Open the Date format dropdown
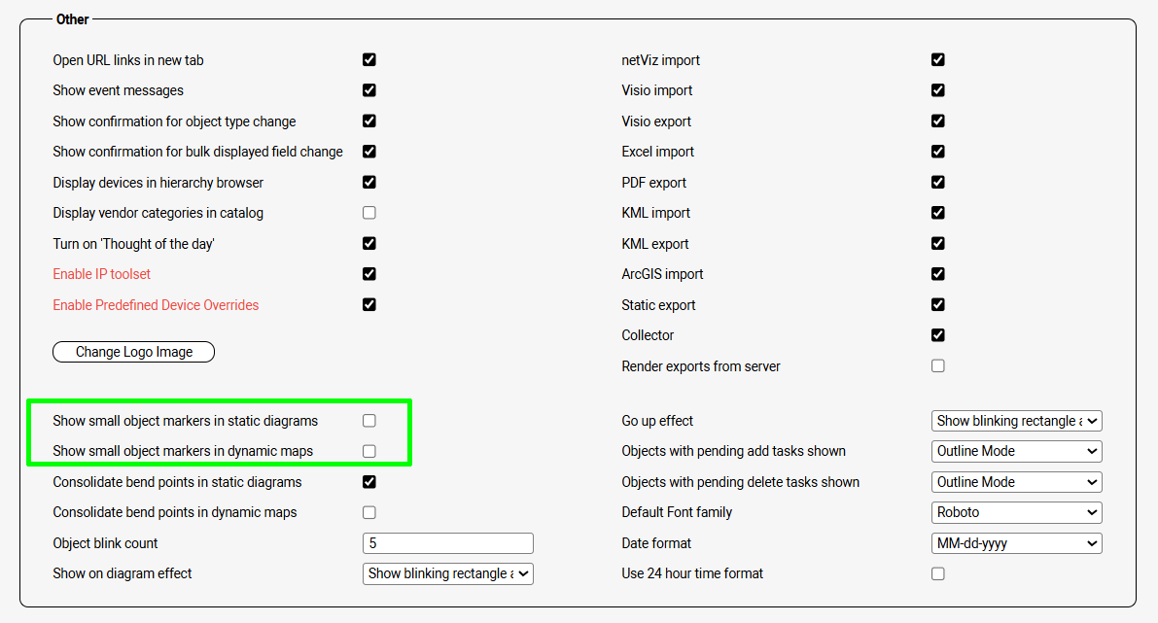 point(1016,543)
